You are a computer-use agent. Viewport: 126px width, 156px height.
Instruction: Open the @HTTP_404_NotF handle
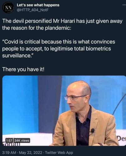click(33, 10)
